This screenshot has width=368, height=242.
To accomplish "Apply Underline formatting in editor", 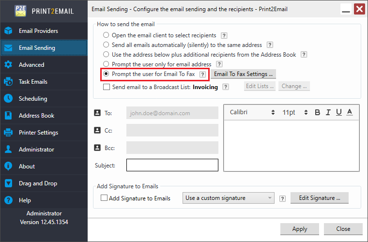I will 339,112.
